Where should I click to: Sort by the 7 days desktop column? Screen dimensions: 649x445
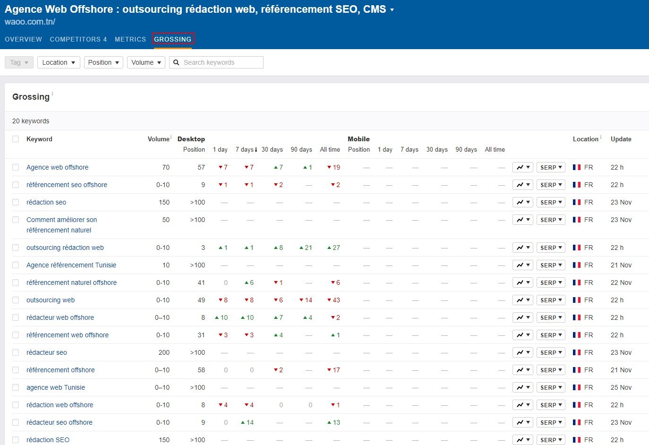tap(247, 149)
